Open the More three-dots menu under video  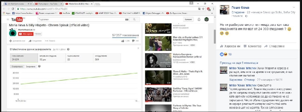(x=47, y=41)
